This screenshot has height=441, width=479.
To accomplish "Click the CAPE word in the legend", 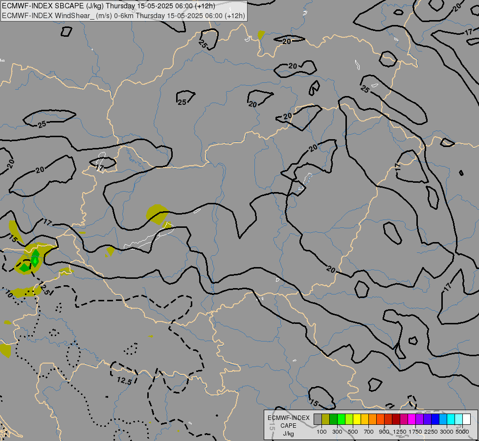I will pyautogui.click(x=288, y=426).
